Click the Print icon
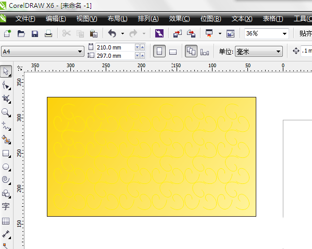 click(48, 33)
